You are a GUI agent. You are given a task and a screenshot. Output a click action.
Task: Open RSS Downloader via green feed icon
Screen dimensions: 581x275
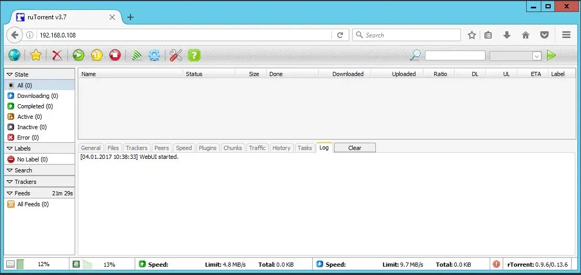(x=136, y=55)
